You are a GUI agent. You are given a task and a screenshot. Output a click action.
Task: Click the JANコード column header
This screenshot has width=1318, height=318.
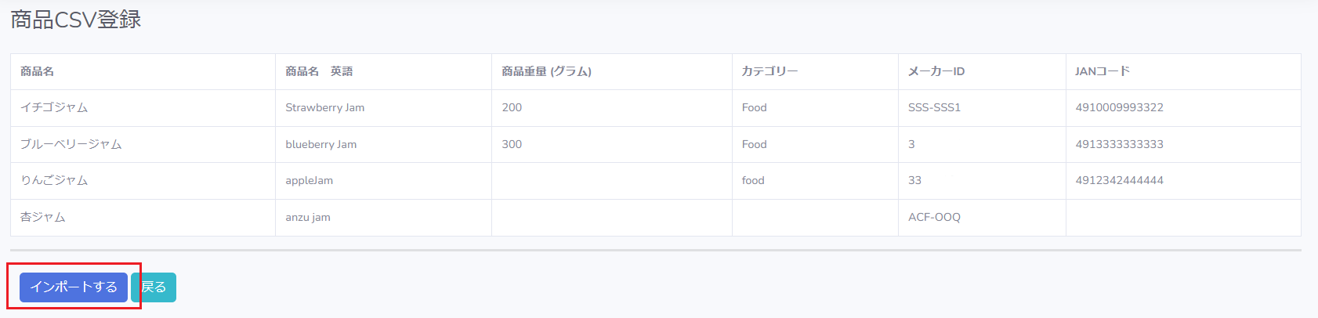pyautogui.click(x=1103, y=71)
